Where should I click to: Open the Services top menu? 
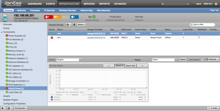(x=89, y=4)
